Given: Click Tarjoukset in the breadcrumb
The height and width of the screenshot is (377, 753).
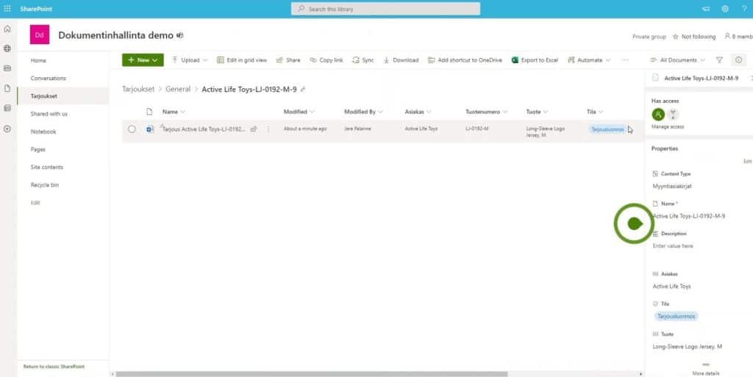Looking at the screenshot, I should click(138, 89).
